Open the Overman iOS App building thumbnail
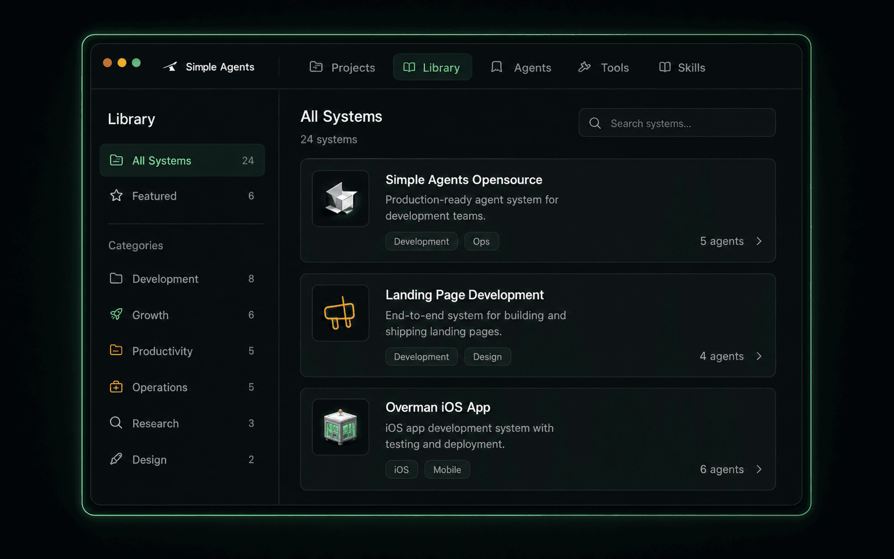Viewport: 894px width, 559px height. pyautogui.click(x=340, y=427)
